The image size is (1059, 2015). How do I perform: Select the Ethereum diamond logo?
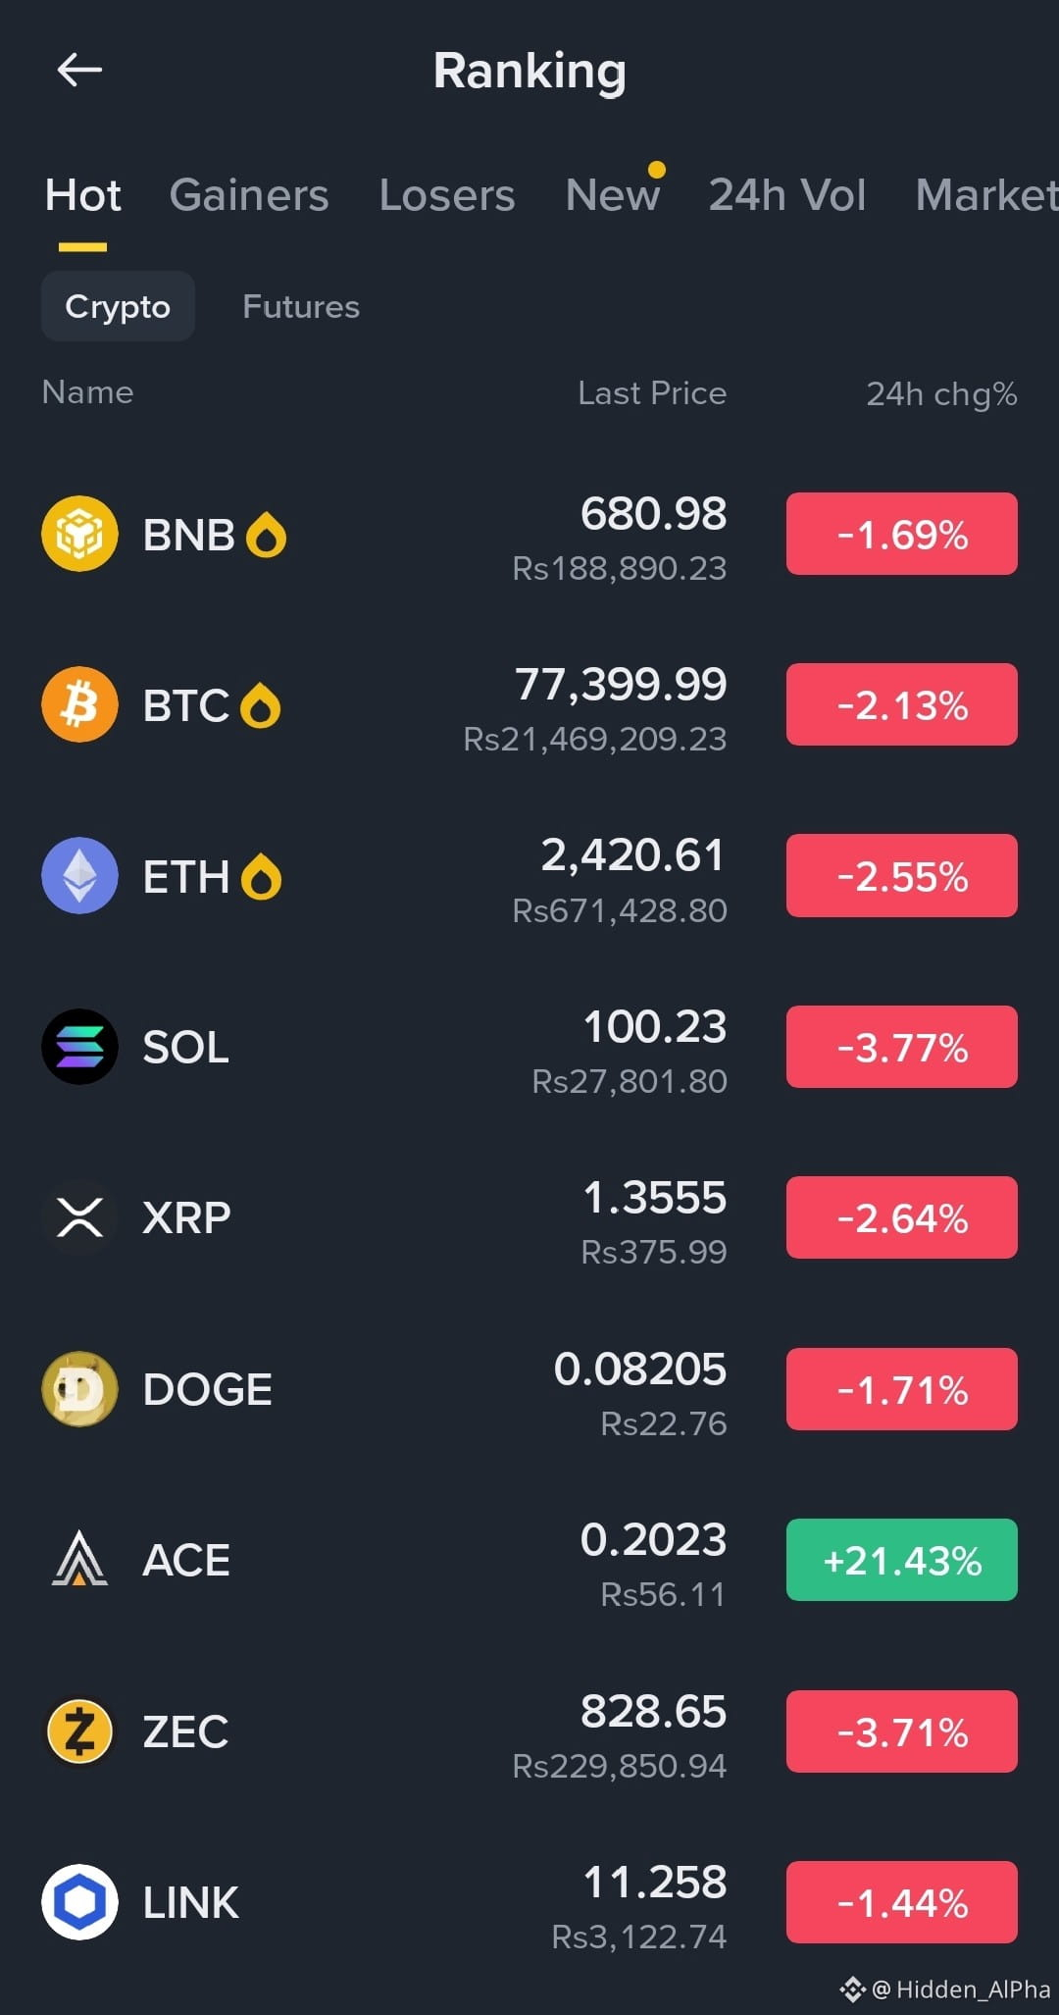tap(79, 875)
